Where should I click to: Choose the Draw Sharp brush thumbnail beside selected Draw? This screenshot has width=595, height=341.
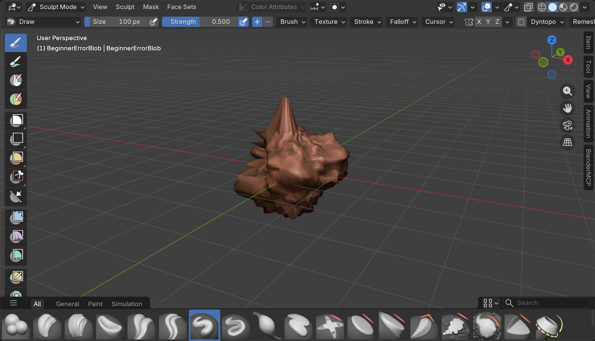[236, 325]
